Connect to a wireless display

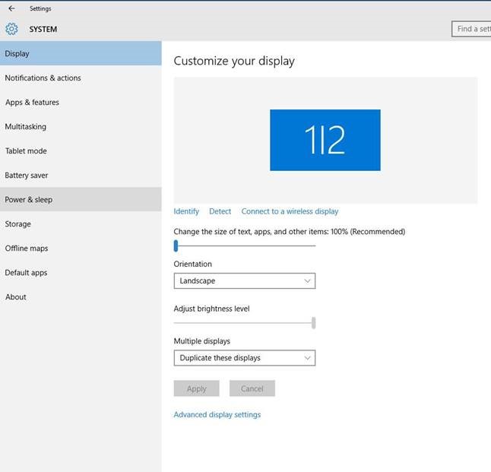(x=290, y=211)
